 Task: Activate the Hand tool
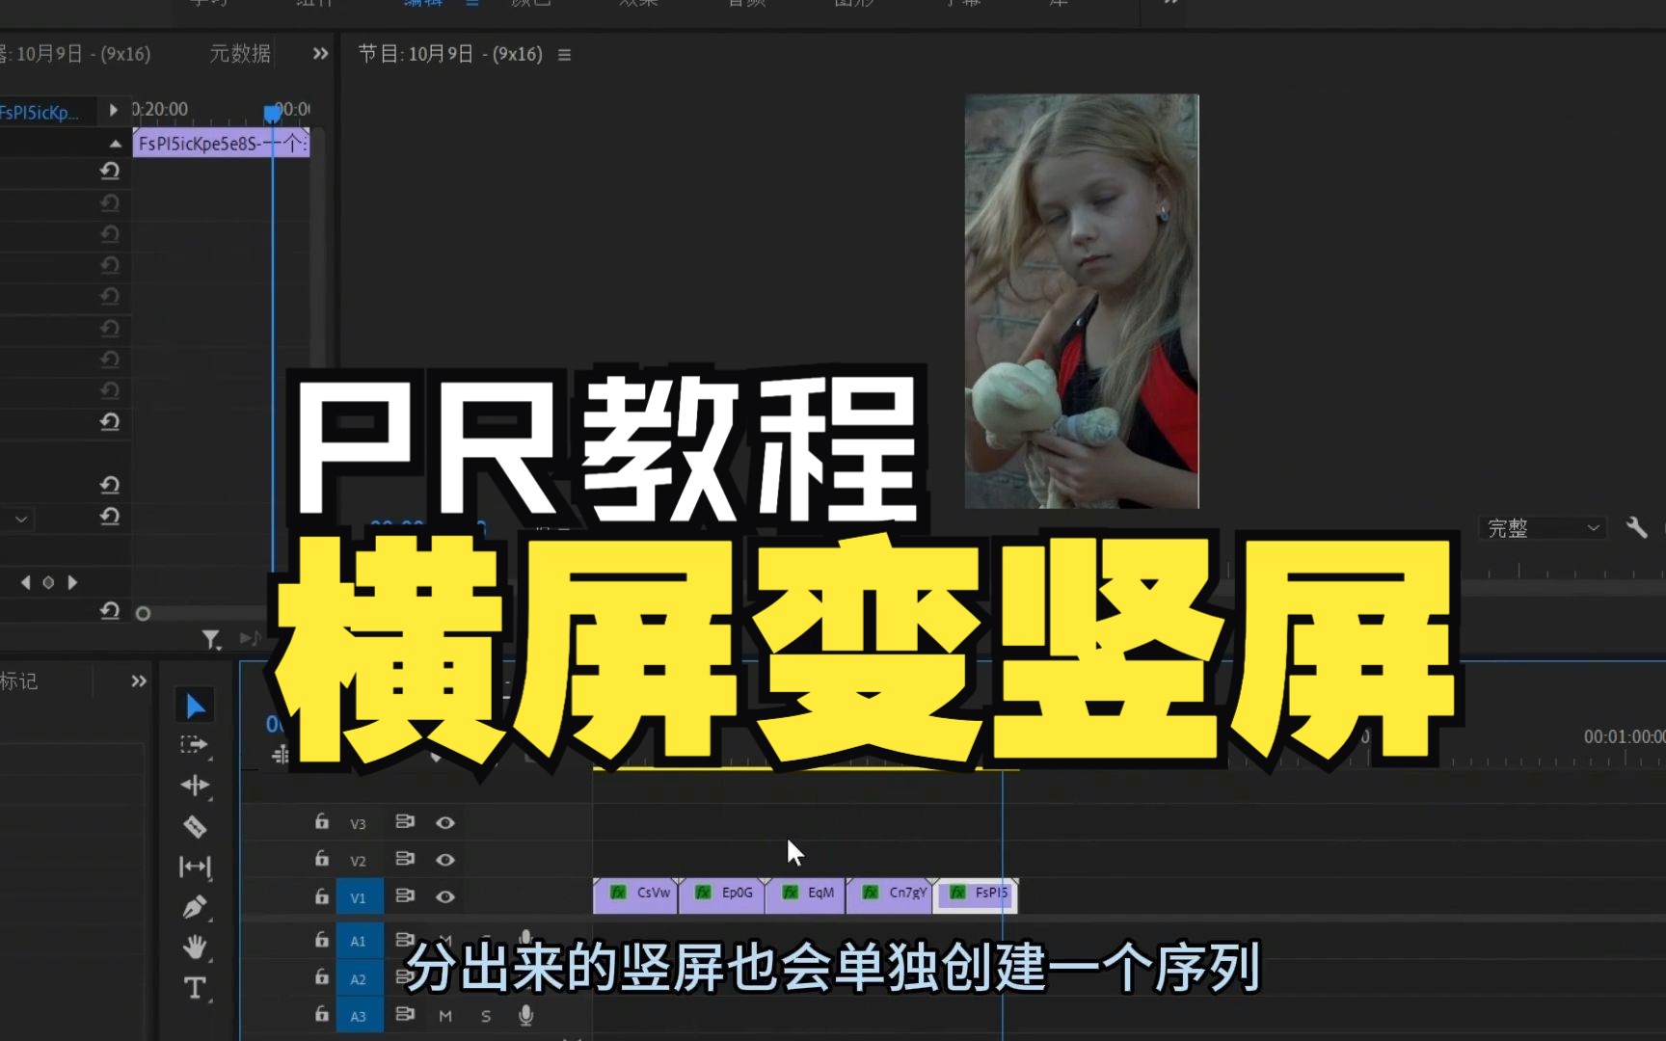coord(195,948)
